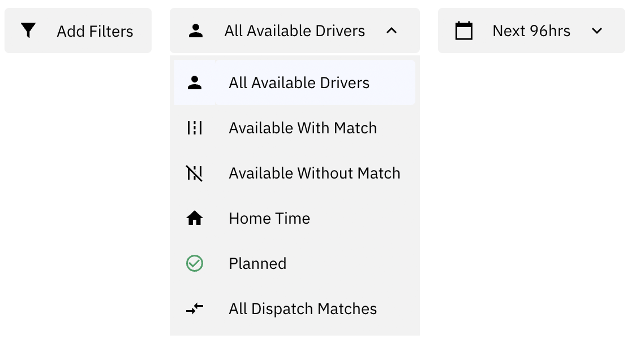Click the house icon beside Home Time

pos(195,218)
